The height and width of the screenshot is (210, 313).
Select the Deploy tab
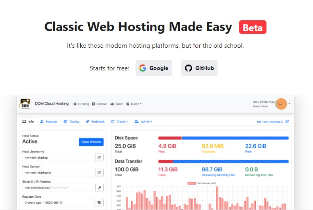tap(72, 122)
